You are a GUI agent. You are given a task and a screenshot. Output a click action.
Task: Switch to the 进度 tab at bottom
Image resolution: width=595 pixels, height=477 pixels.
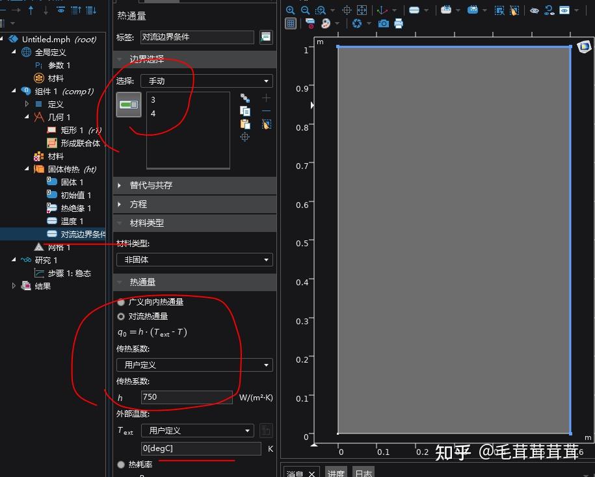[336, 472]
